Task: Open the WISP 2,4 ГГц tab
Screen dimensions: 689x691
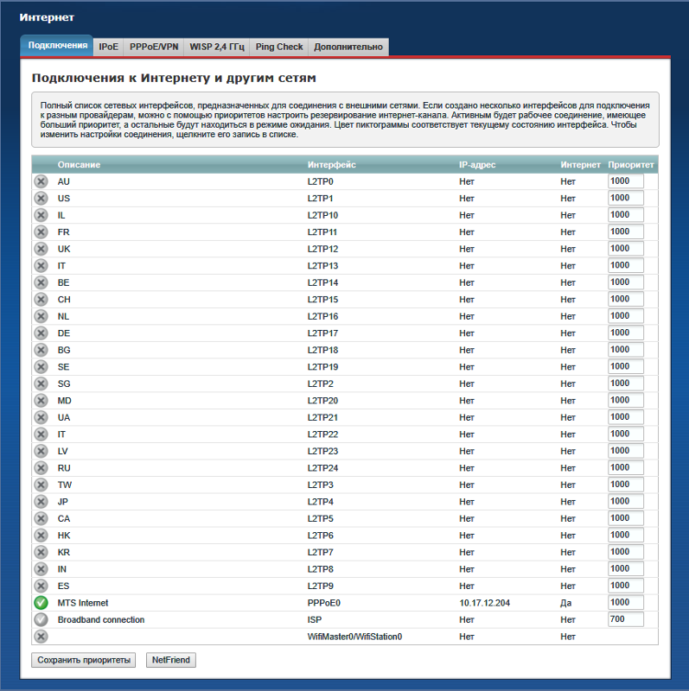Action: click(217, 47)
